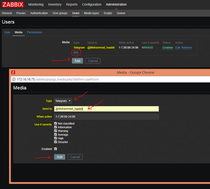Go to Media types submenu
Viewport: 210px width, 189px height.
92,13
